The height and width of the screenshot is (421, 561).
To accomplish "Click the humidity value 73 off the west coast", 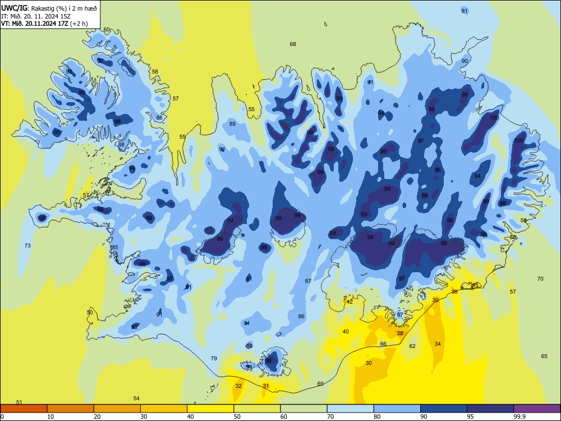I will 27,246.
